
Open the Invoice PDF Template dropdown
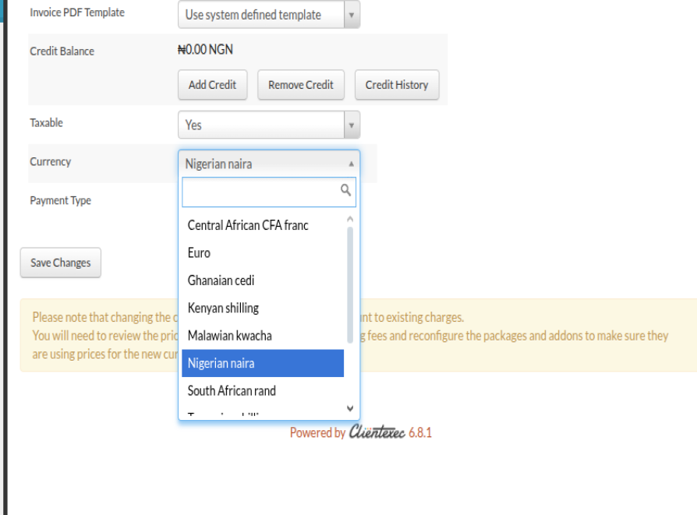click(269, 15)
